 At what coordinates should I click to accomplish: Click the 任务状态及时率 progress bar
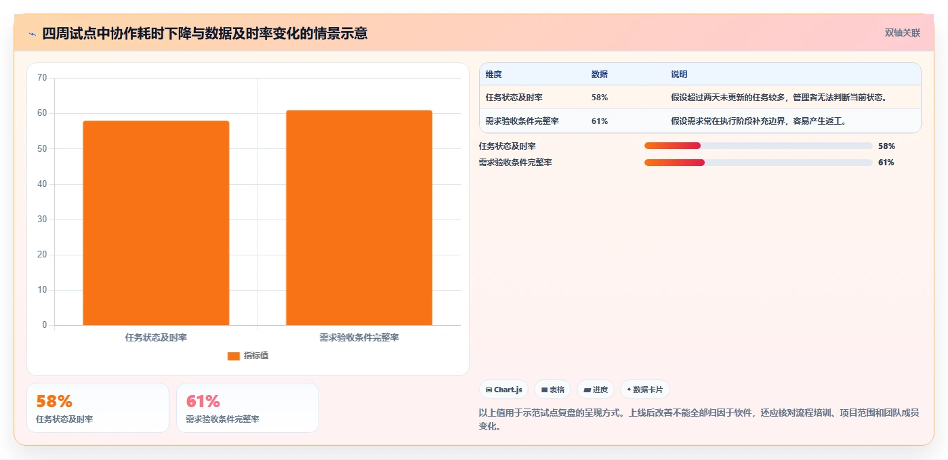pos(758,146)
